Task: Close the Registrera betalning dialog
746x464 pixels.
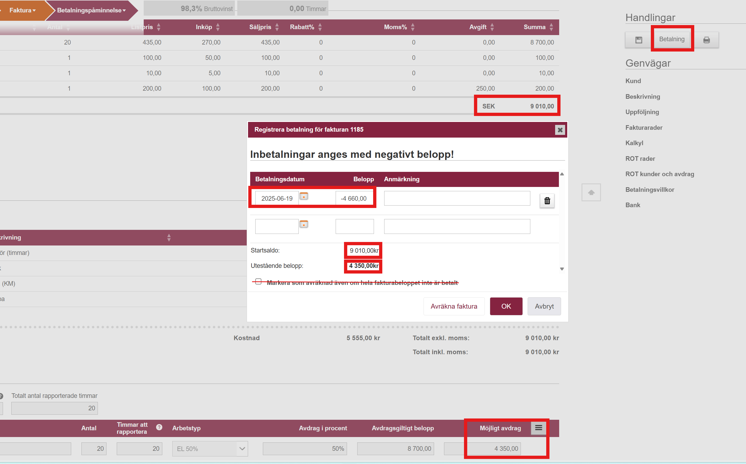Action: [x=560, y=130]
